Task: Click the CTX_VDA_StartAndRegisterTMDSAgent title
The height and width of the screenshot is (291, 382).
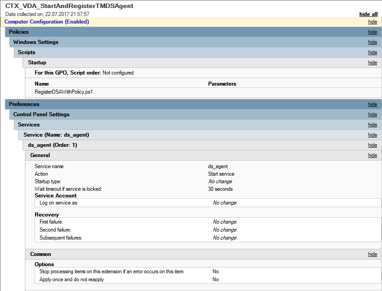Action: tap(69, 6)
